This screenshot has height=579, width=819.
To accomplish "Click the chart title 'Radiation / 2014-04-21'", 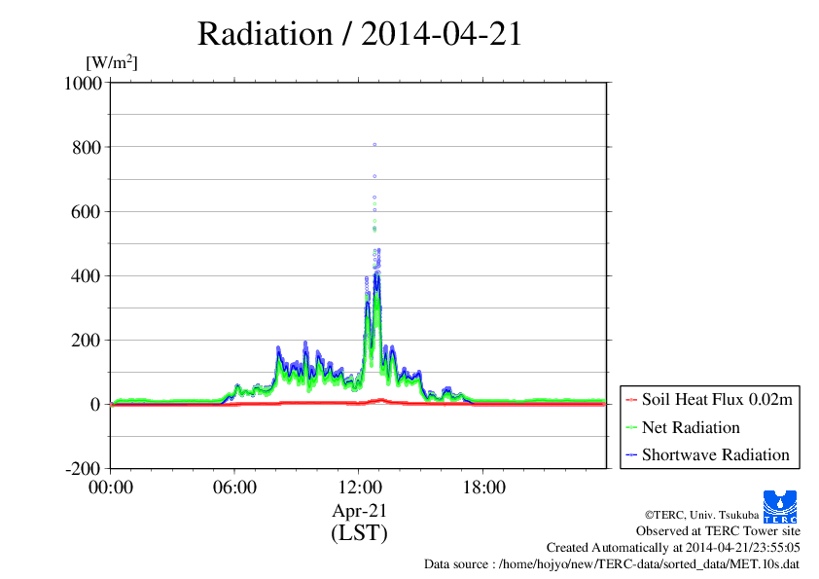I will (x=360, y=34).
